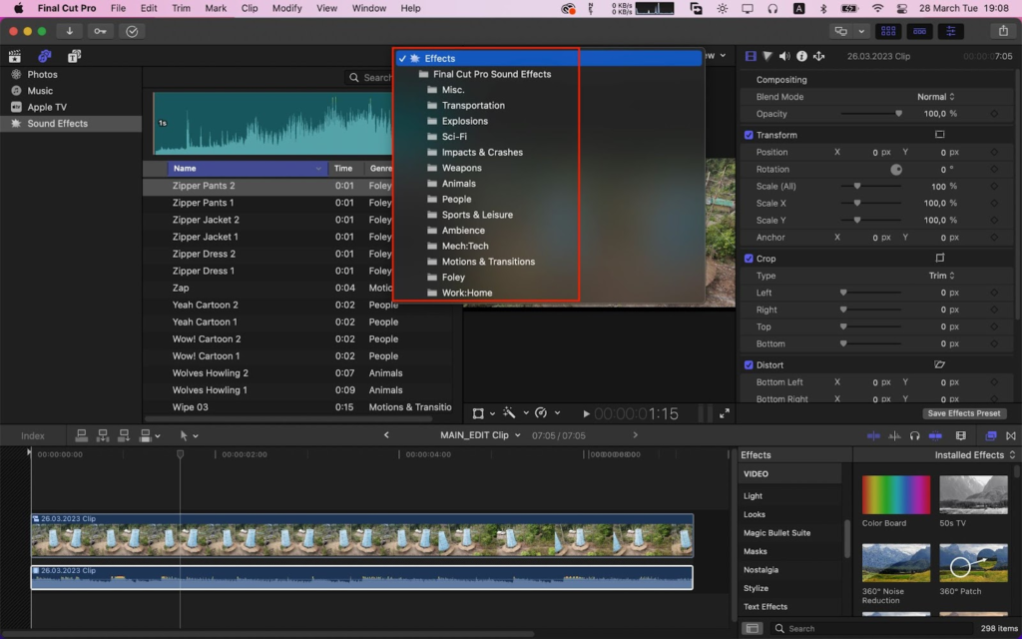Open clip appearance filmstrip icon
Image resolution: width=1022 pixels, height=639 pixels.
click(961, 435)
